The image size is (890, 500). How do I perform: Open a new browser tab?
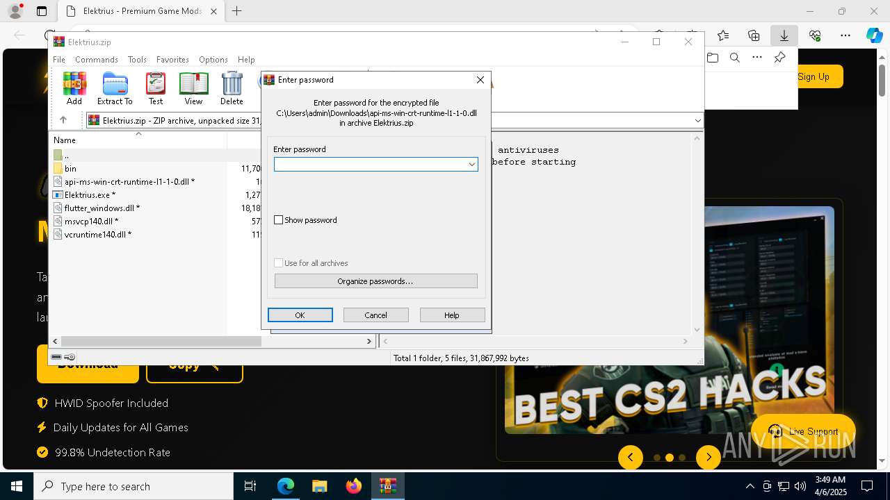[237, 11]
